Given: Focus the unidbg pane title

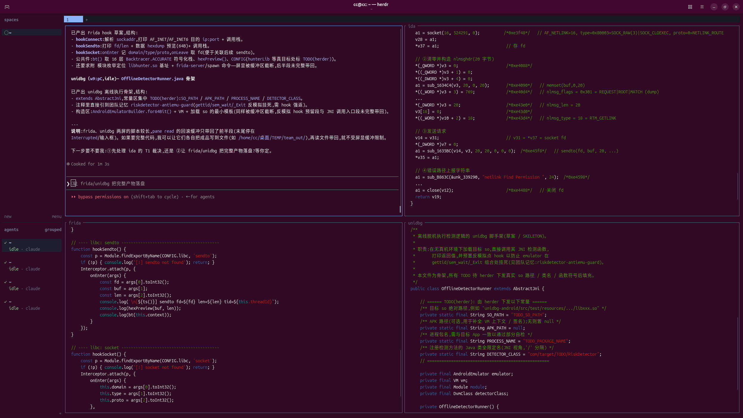Looking at the screenshot, I should [415, 223].
